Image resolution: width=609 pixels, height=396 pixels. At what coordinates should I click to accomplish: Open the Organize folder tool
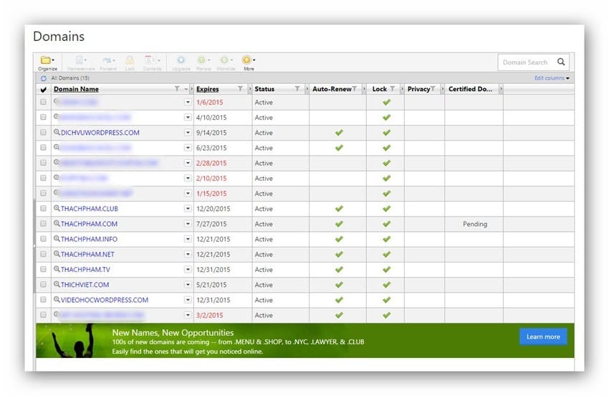(x=47, y=62)
